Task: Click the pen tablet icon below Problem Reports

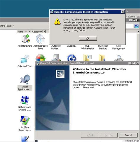Action: (x=25, y=139)
